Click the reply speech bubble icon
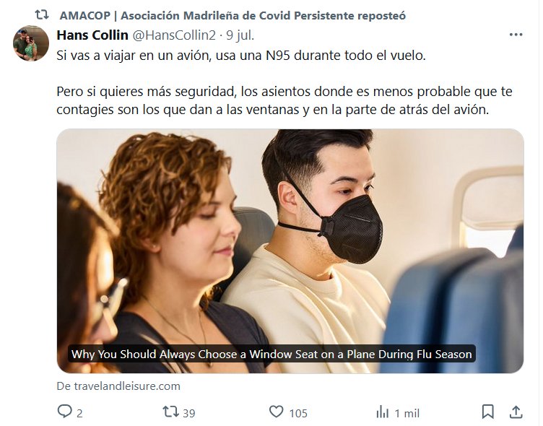 click(64, 412)
